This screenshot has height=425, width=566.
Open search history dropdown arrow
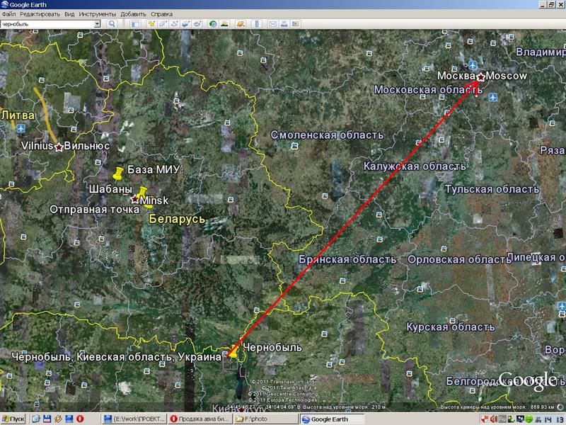tap(98, 23)
